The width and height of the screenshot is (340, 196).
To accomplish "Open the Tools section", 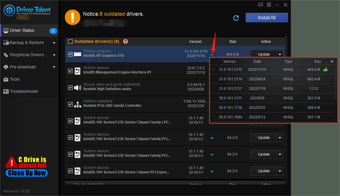I will coord(29,79).
